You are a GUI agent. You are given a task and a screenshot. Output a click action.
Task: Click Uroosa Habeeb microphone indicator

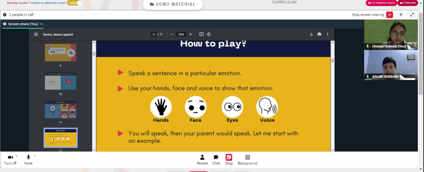(x=368, y=47)
